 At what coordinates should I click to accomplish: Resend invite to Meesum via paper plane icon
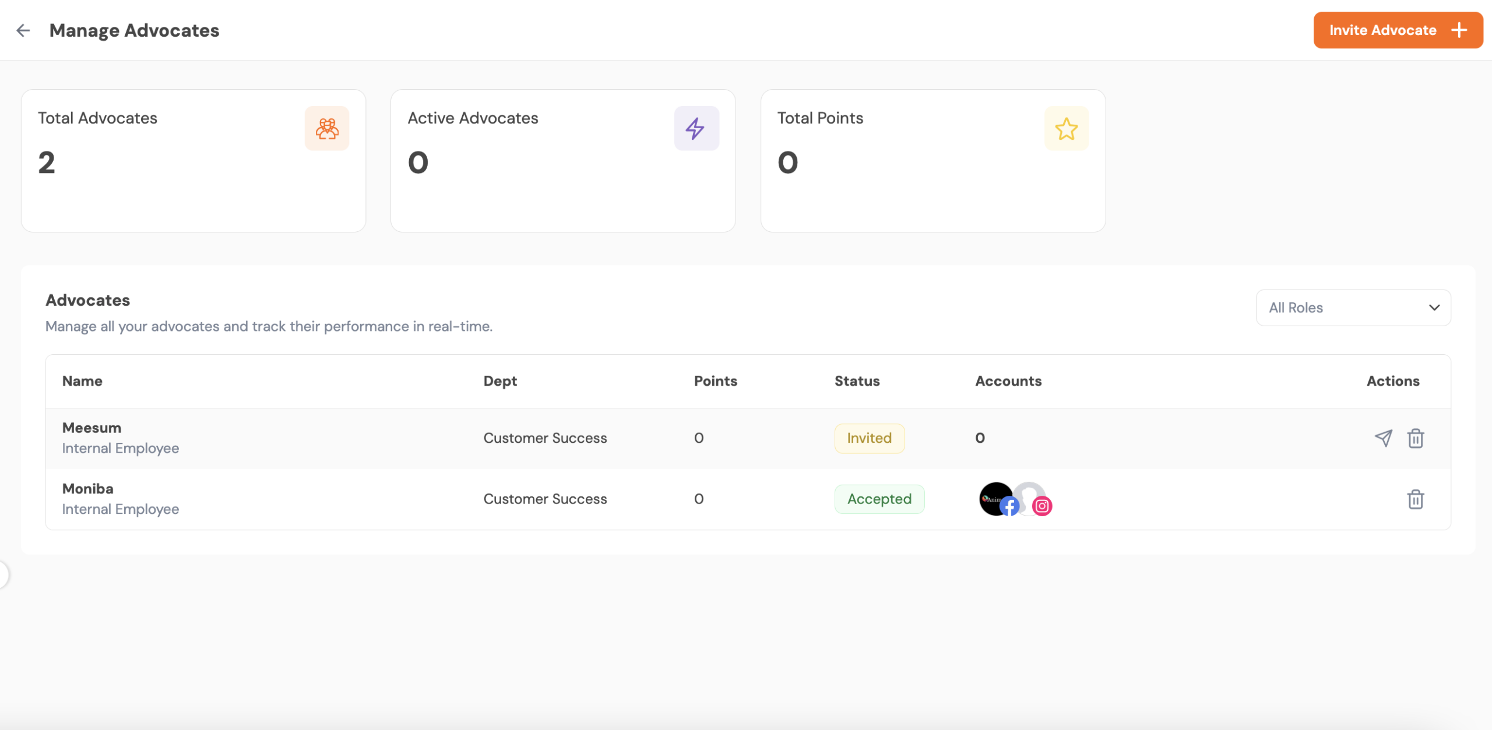1383,438
